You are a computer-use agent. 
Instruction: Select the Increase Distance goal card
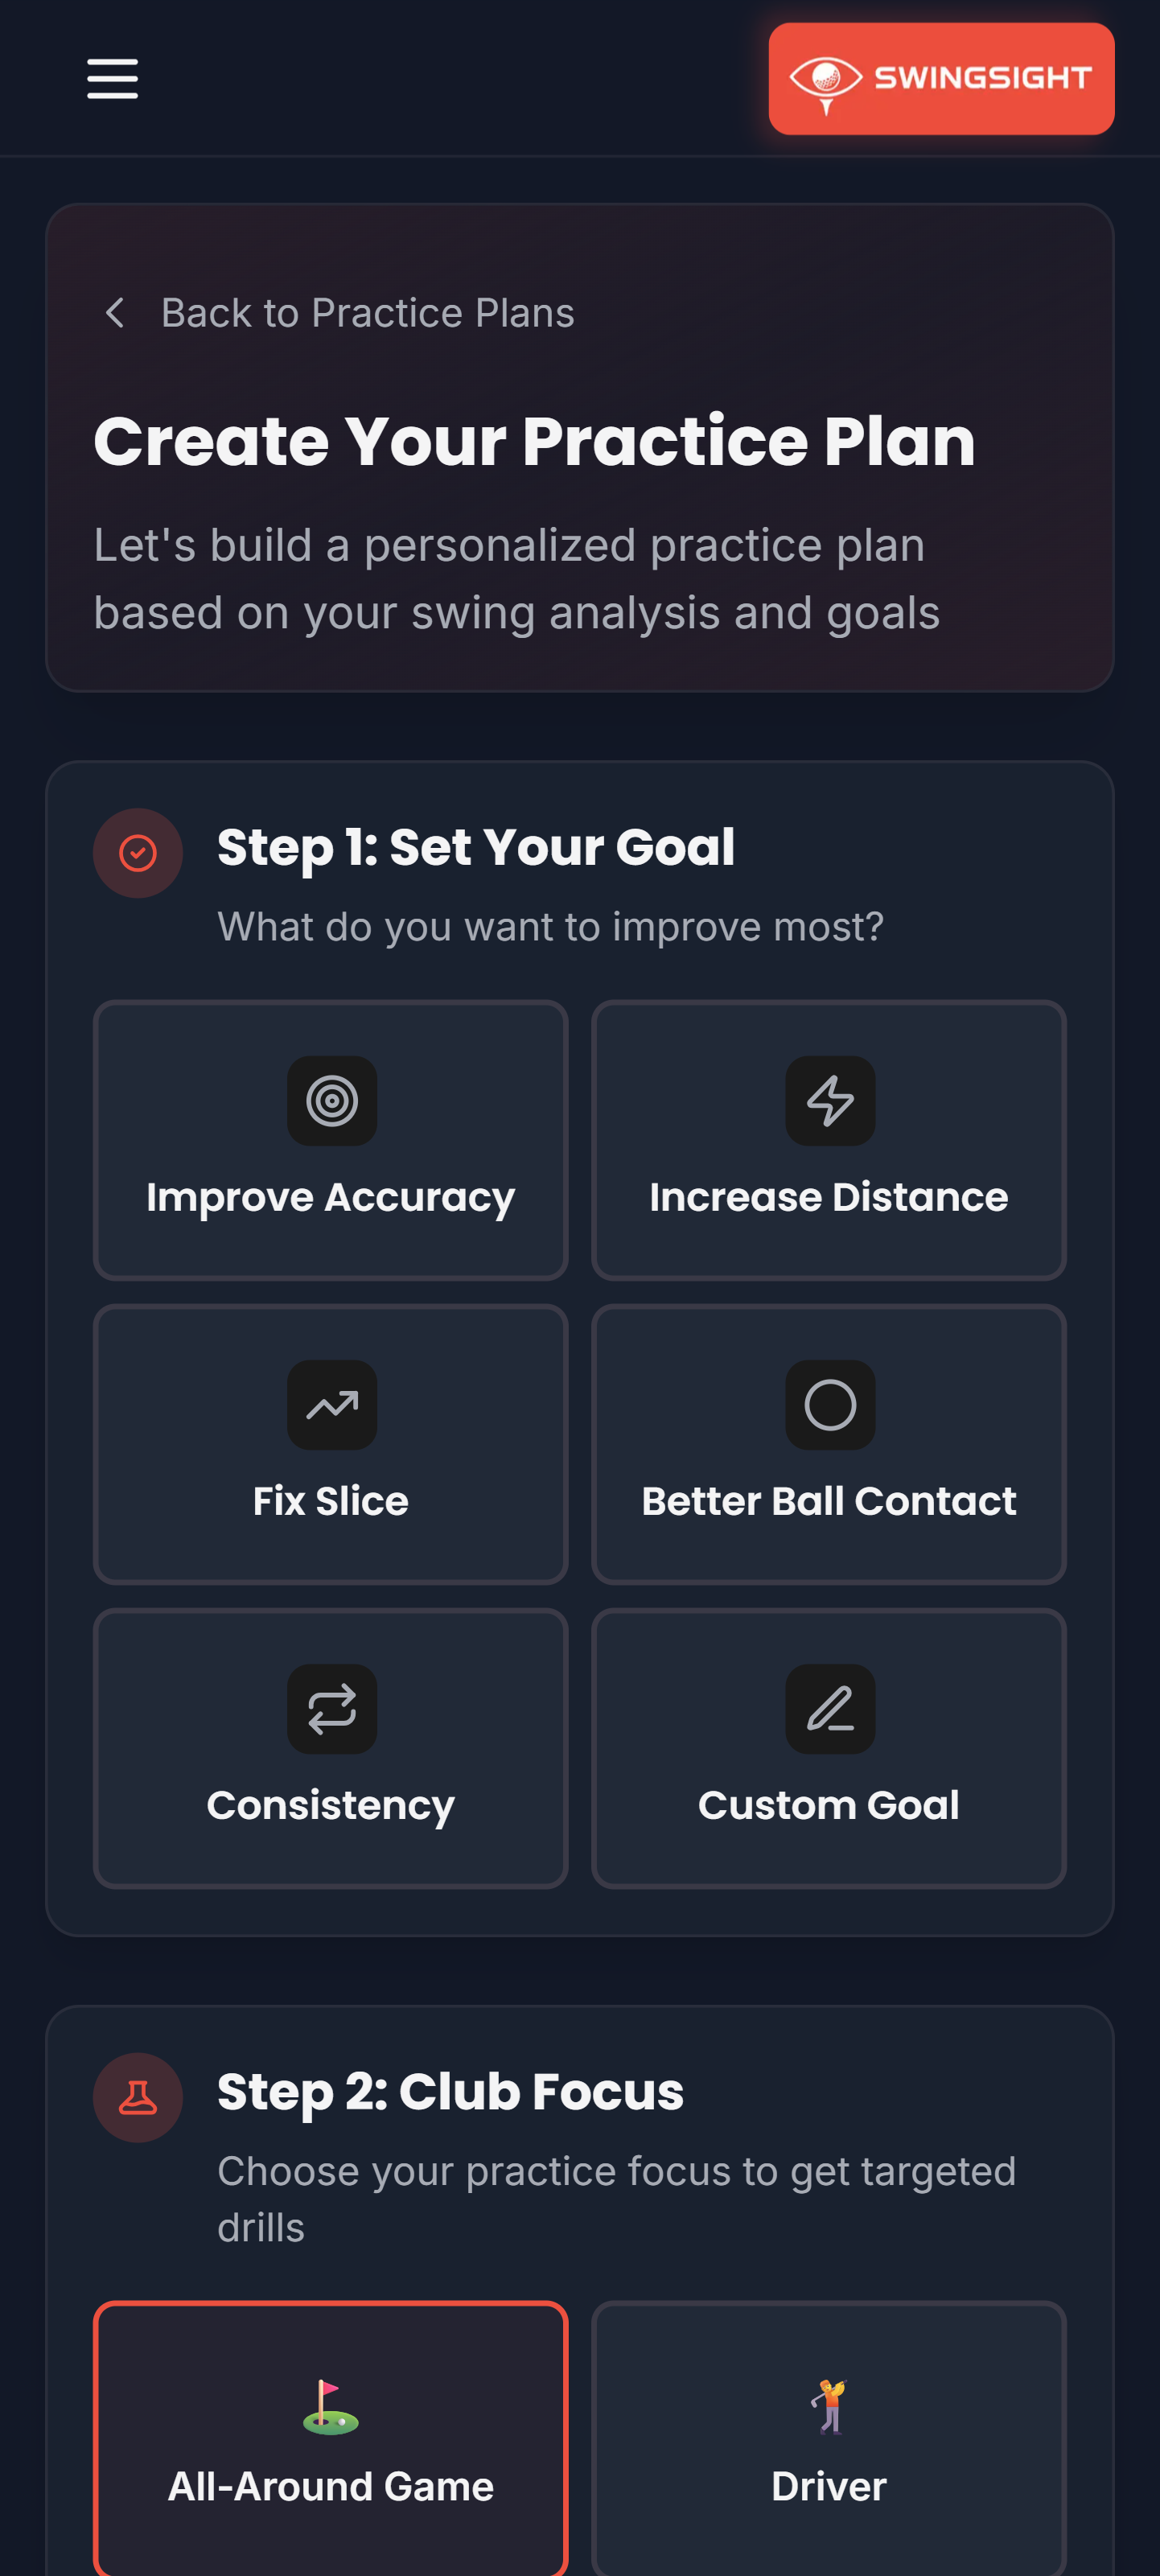tap(829, 1140)
